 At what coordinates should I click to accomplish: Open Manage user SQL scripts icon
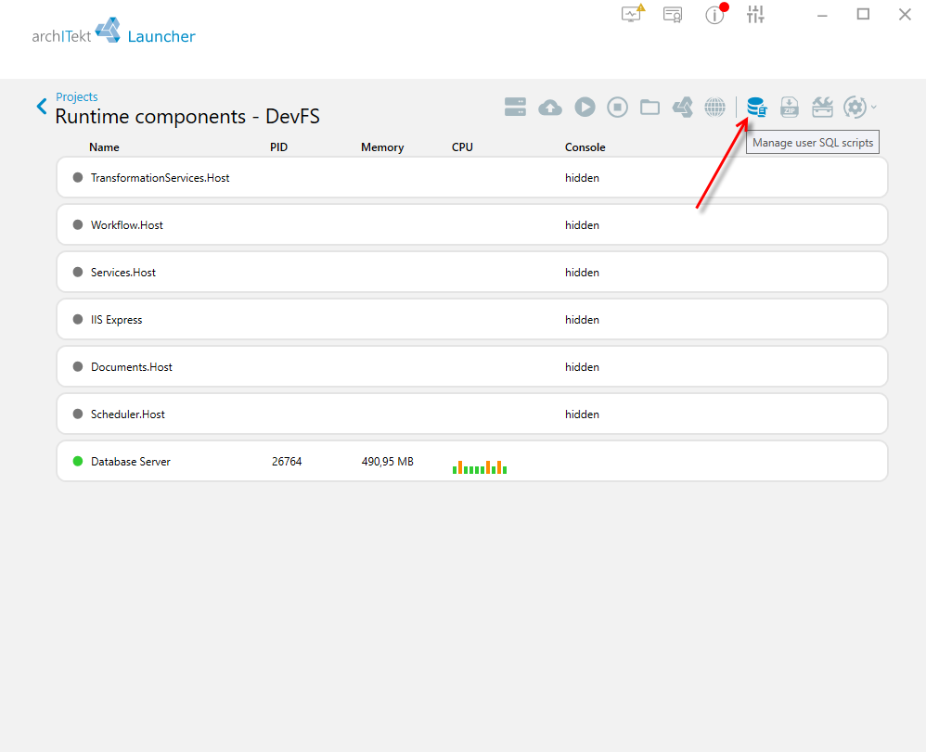[756, 107]
